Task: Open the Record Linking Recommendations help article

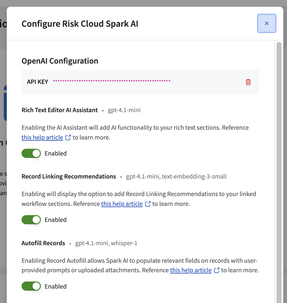Action: pos(122,204)
